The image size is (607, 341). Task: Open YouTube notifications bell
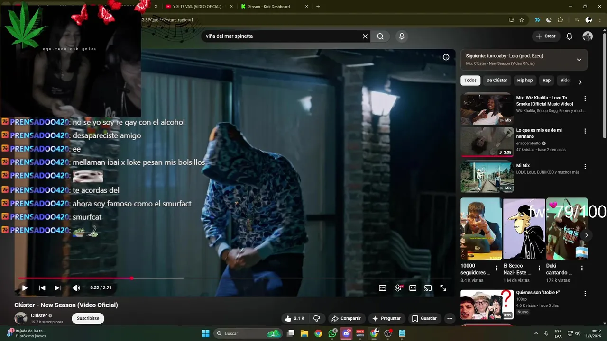[x=570, y=36]
